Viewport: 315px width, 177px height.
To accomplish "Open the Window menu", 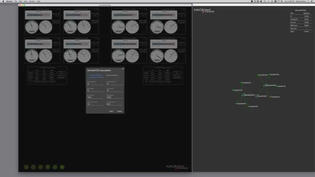I will click(32, 2).
